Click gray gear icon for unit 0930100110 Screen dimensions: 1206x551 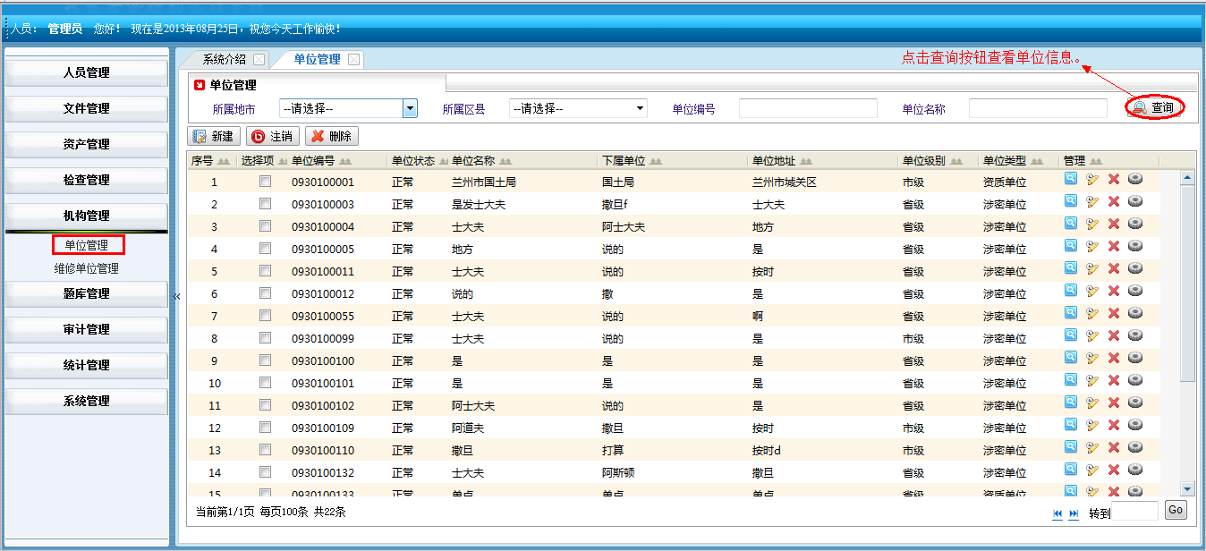pyautogui.click(x=1135, y=446)
